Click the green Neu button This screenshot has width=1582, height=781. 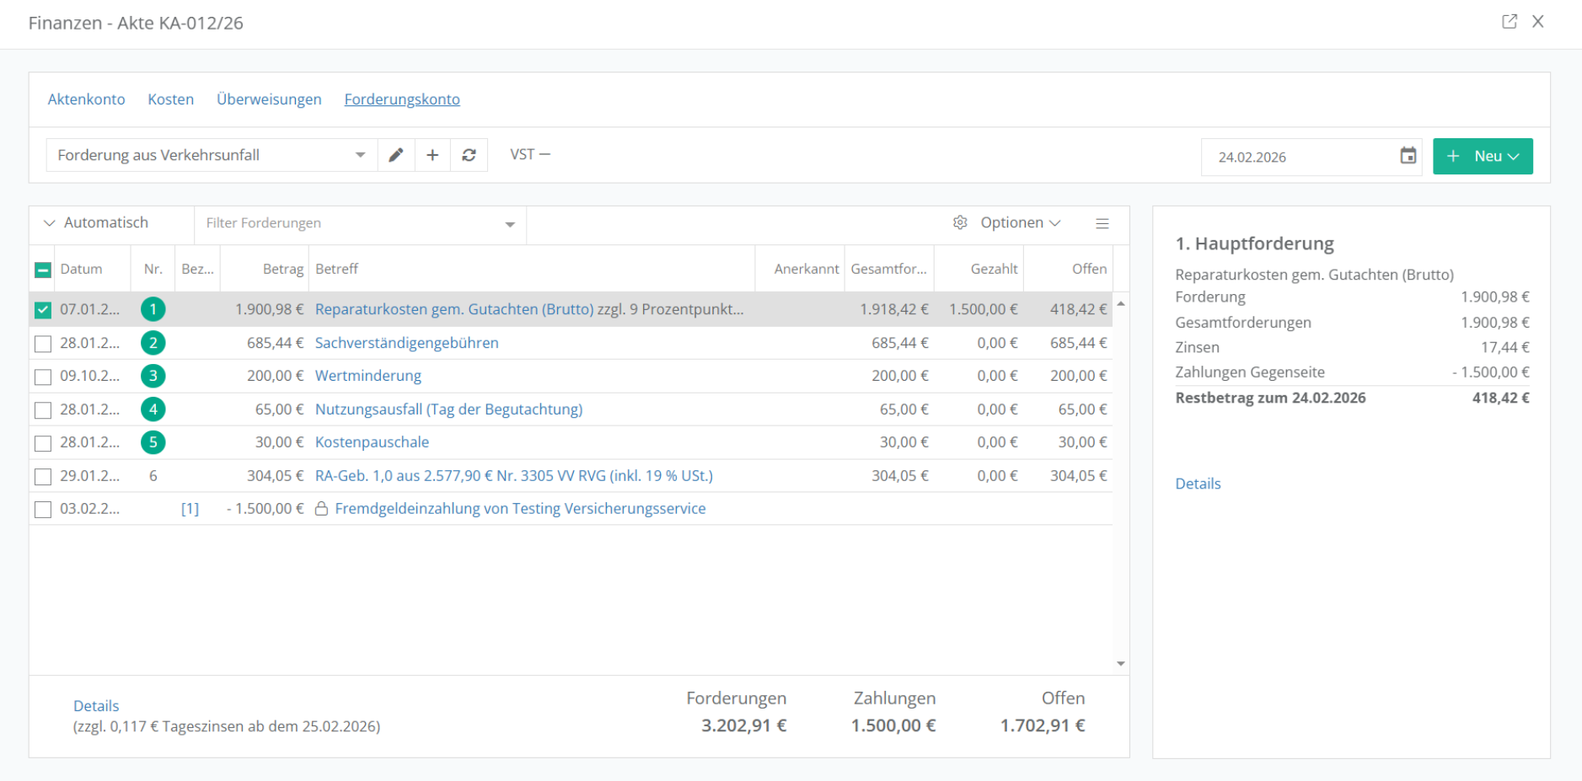pyautogui.click(x=1482, y=157)
